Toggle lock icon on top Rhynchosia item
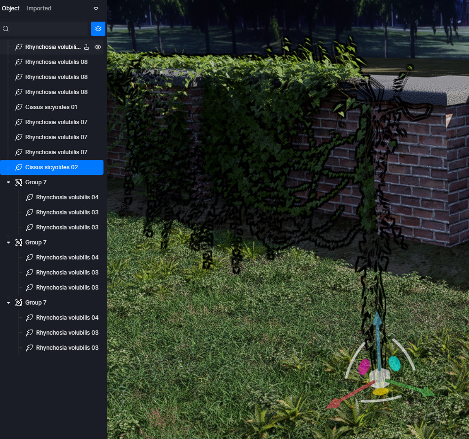 pyautogui.click(x=86, y=47)
